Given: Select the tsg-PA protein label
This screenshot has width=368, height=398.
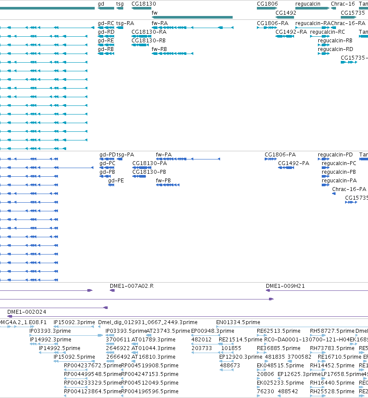Looking at the screenshot, I should pos(125,155).
